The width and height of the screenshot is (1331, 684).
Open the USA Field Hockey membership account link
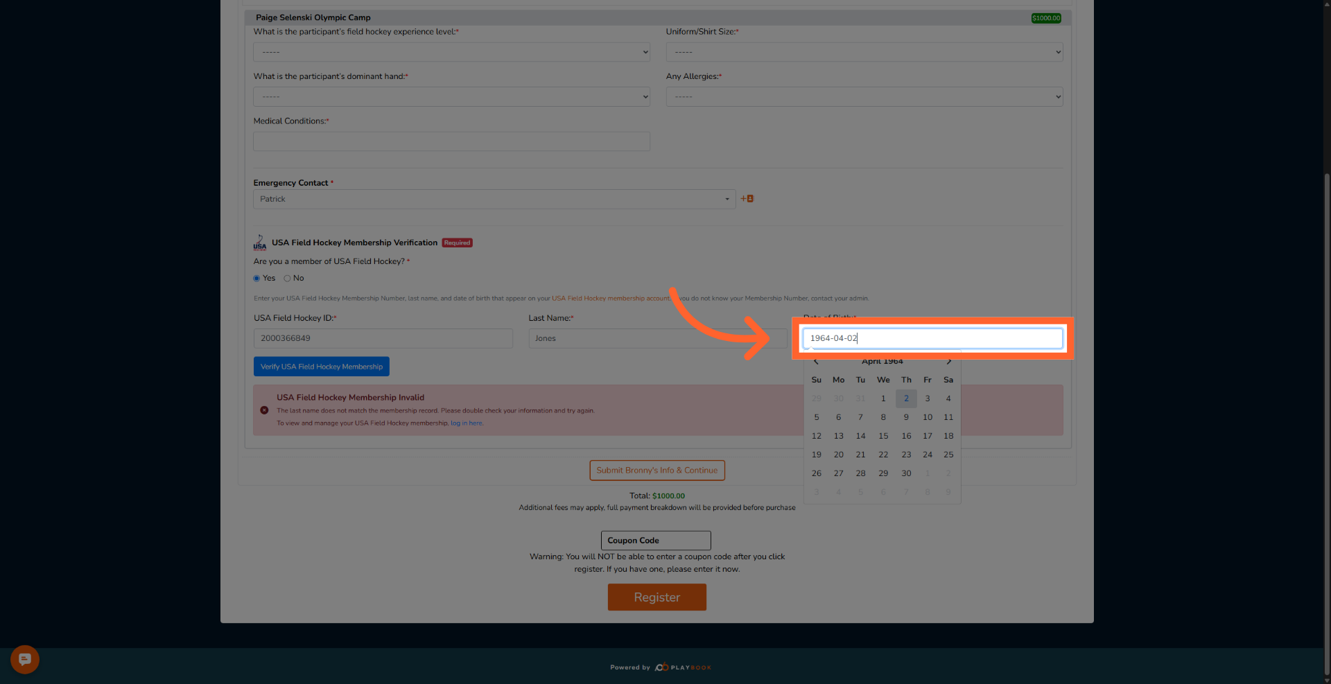pyautogui.click(x=611, y=299)
